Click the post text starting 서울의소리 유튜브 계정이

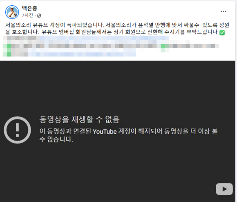click(117, 25)
